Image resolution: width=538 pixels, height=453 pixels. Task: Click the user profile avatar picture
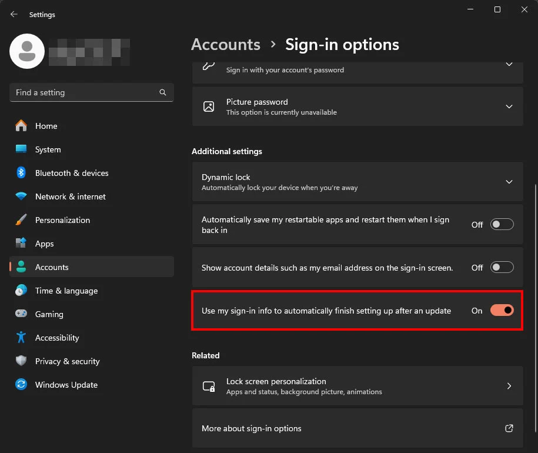pyautogui.click(x=27, y=51)
